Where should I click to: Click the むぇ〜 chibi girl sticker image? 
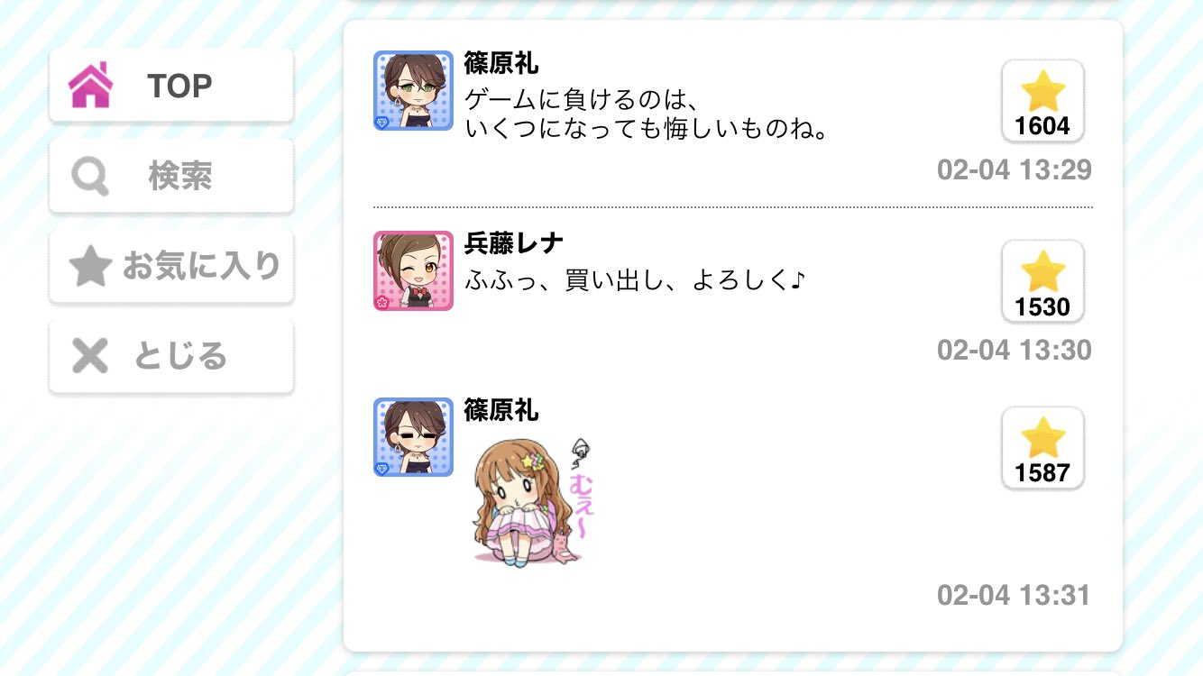[534, 500]
